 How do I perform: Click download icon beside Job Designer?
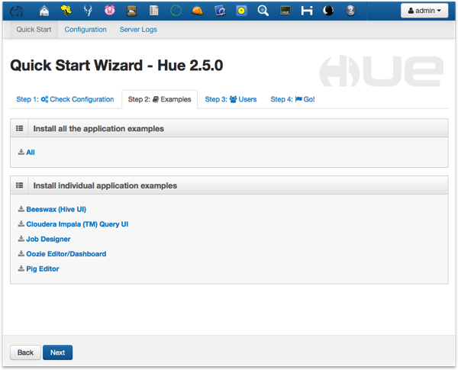[x=21, y=239]
